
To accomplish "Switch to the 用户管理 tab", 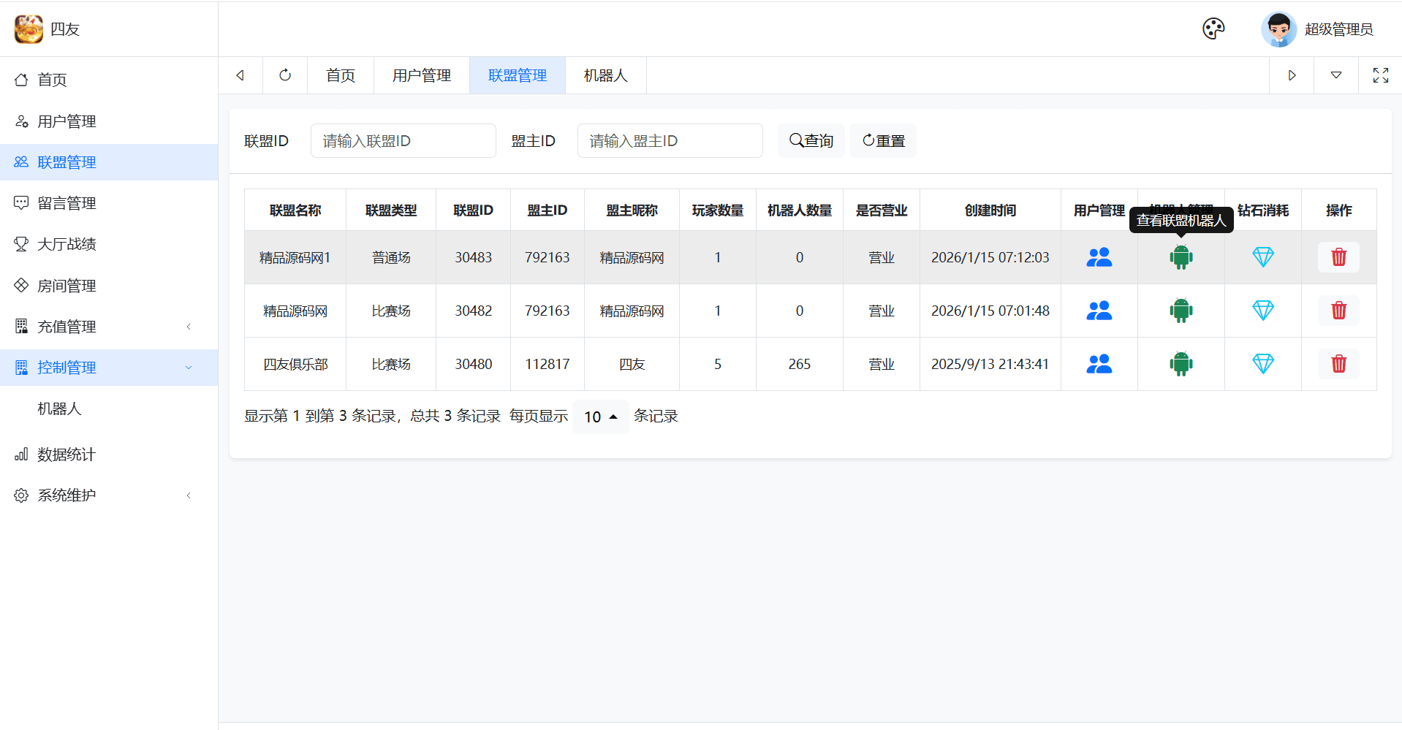I will pyautogui.click(x=421, y=75).
